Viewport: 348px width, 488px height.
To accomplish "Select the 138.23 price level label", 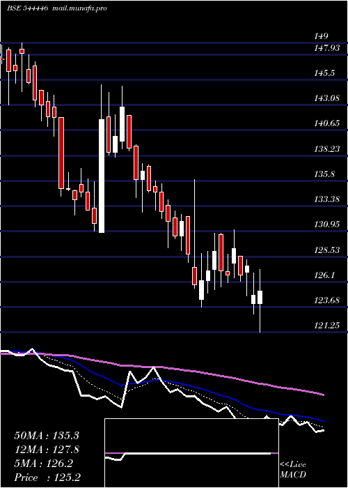I will 326,149.
